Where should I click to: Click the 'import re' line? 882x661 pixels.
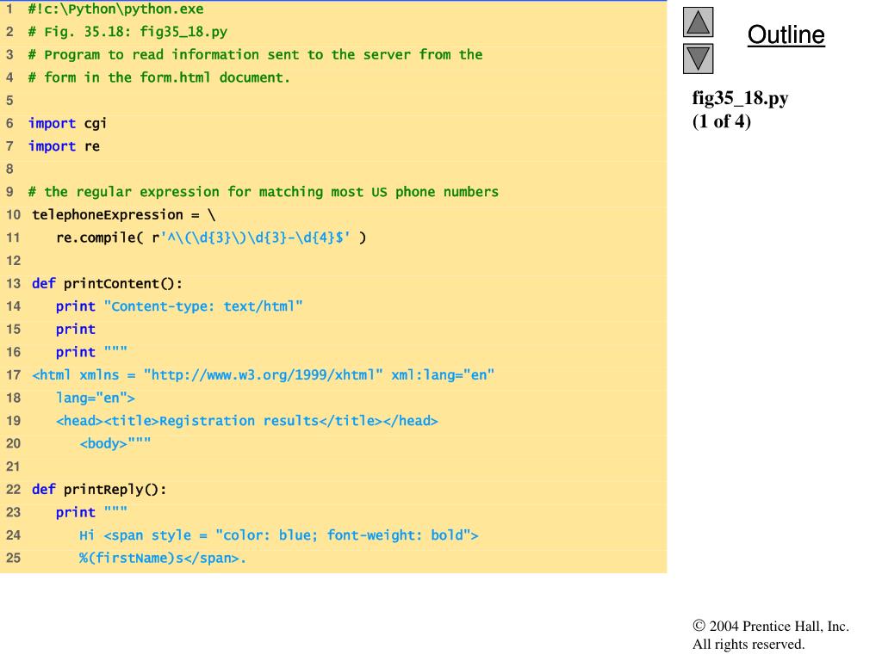(64, 146)
